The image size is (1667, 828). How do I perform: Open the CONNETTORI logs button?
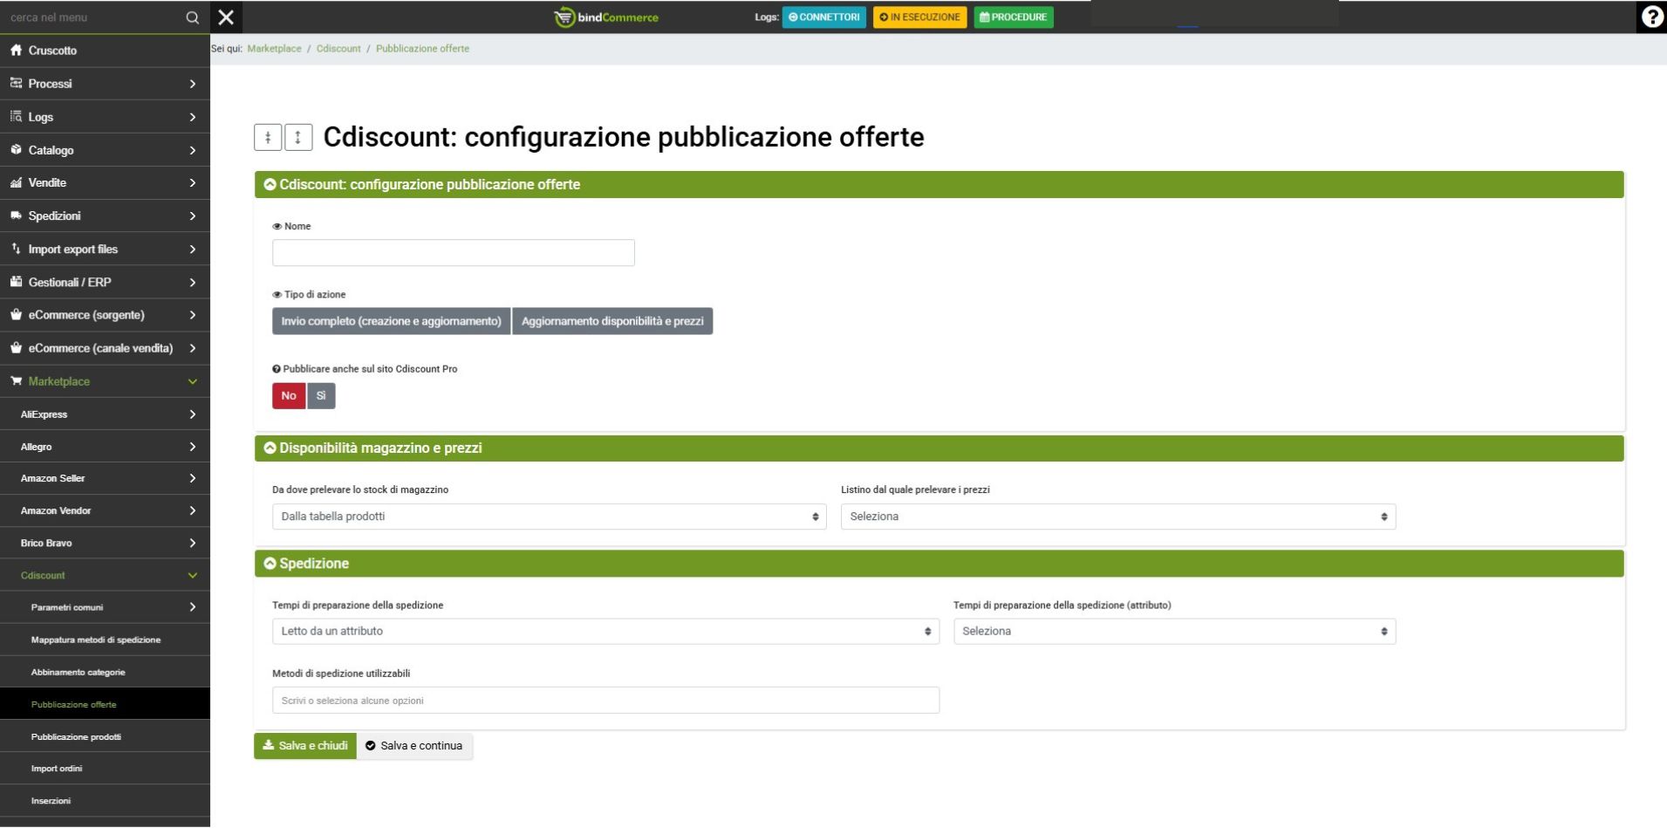click(823, 17)
